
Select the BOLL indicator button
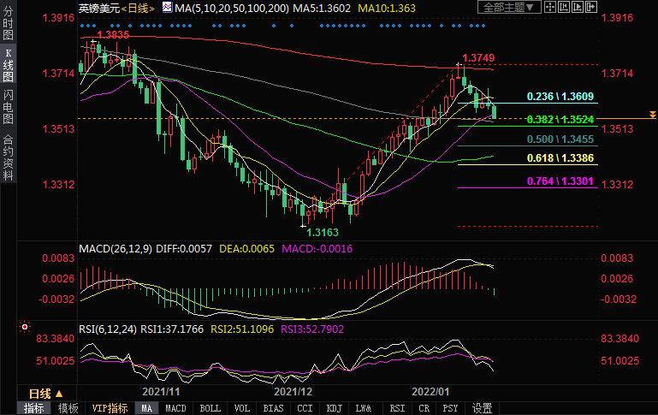210,408
